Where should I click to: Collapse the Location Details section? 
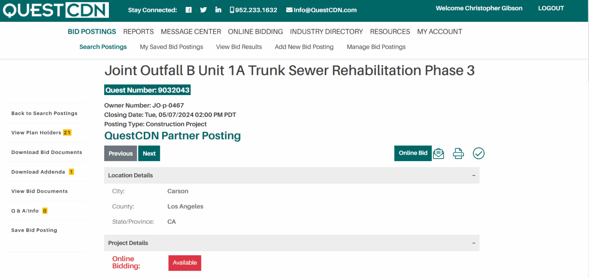point(474,175)
